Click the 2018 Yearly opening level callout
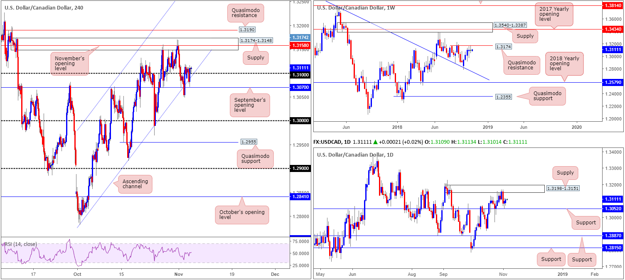This screenshot has height=280, width=625. click(564, 64)
